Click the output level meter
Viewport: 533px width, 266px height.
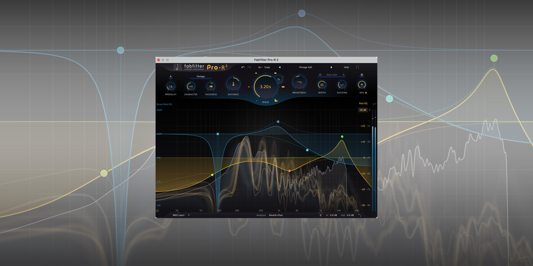tap(374, 160)
